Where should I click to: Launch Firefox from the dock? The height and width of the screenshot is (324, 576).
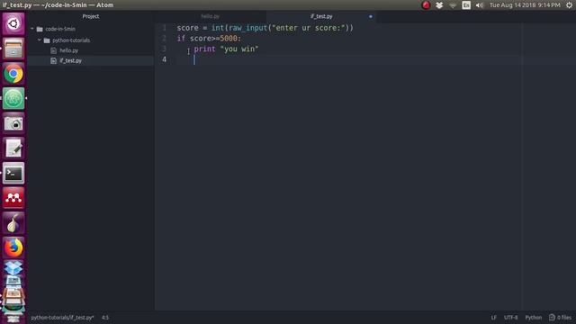13,247
